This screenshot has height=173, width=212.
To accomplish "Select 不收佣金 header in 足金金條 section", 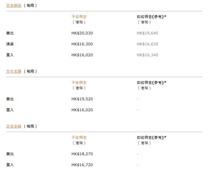I will point(79,137).
